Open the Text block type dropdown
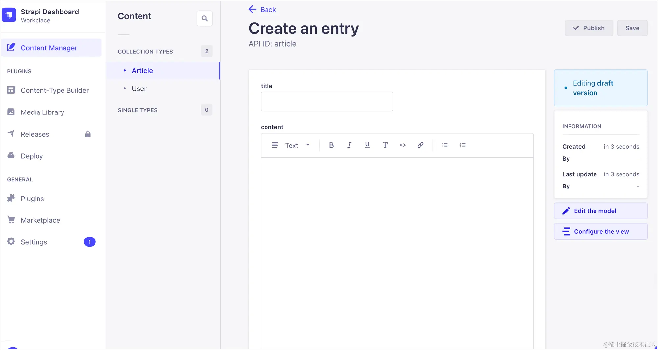The image size is (658, 350). coord(291,145)
